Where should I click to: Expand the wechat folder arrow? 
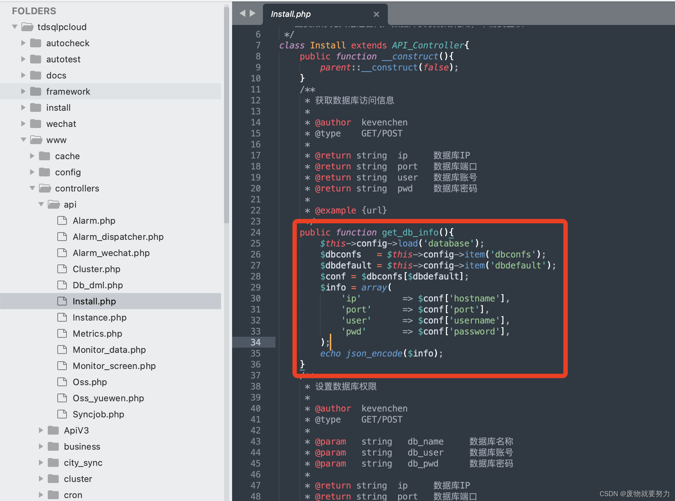point(23,124)
